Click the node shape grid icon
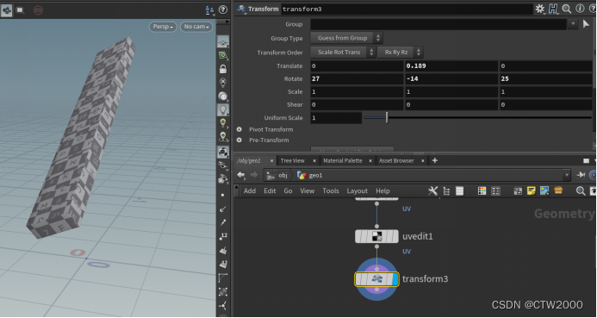This screenshot has width=597, height=318. click(495, 190)
